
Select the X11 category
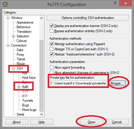coord(25,96)
